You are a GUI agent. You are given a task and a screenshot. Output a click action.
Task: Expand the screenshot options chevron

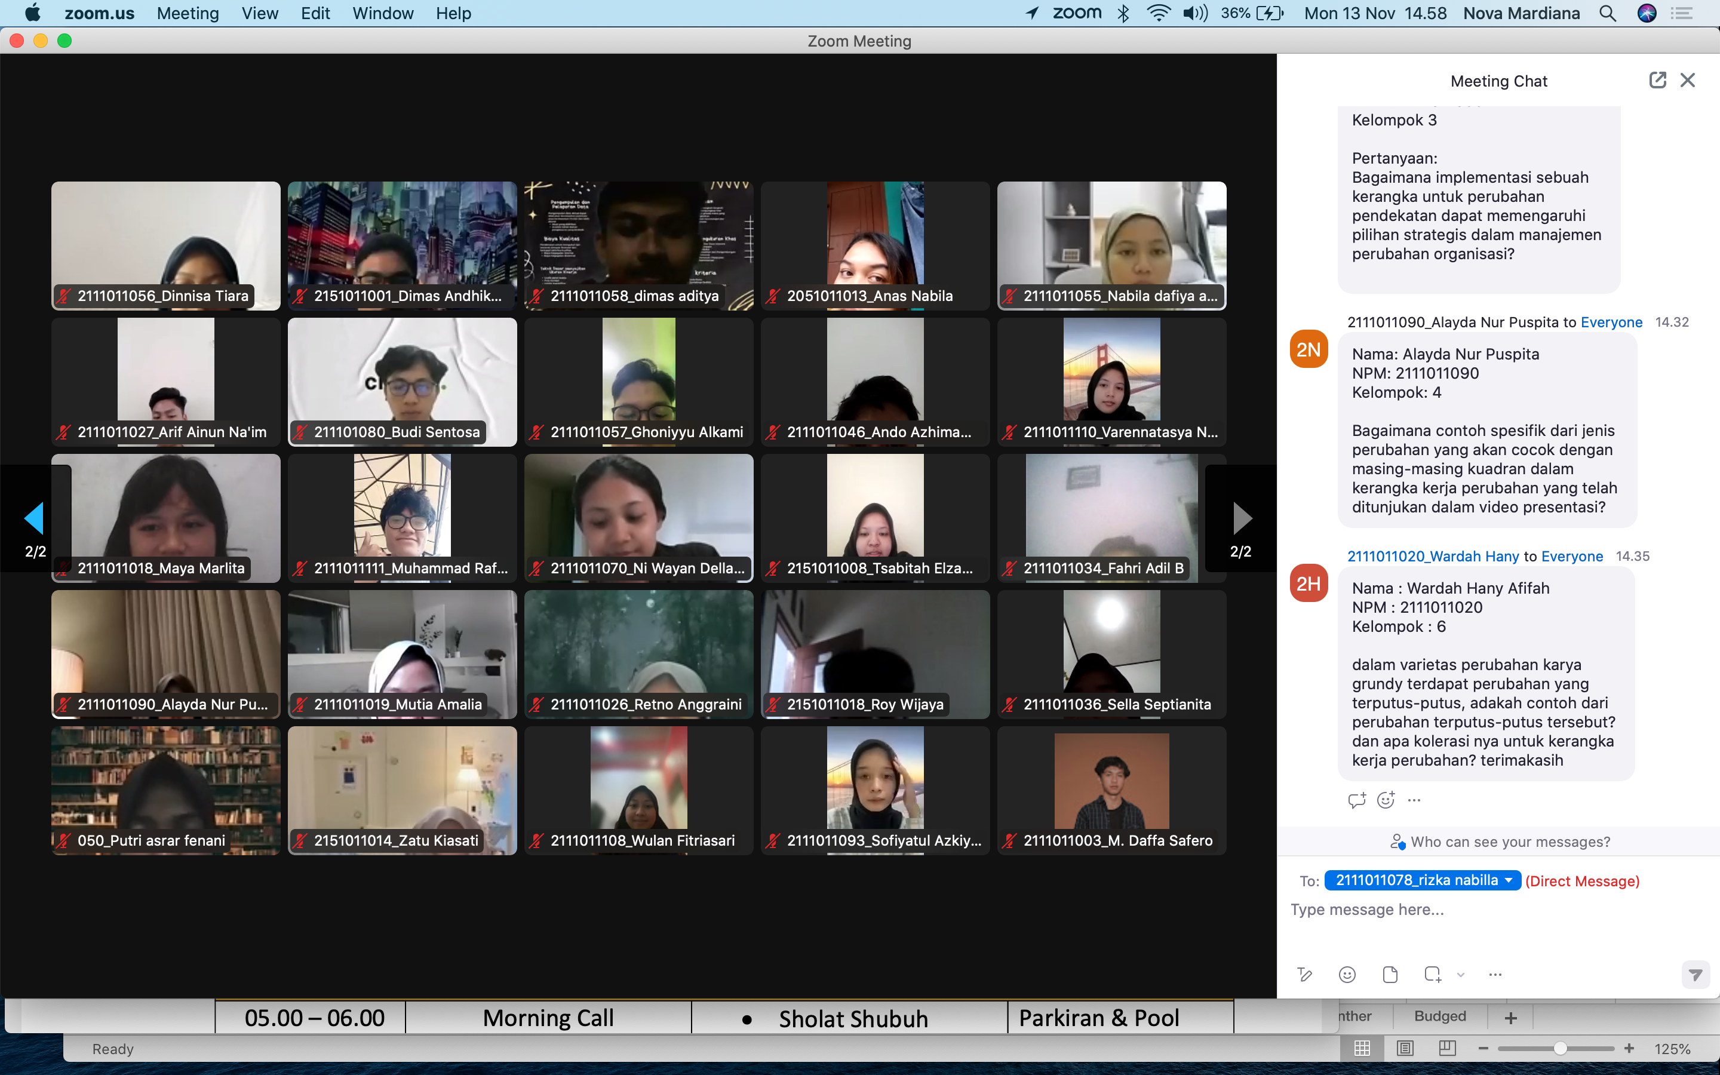pyautogui.click(x=1461, y=975)
